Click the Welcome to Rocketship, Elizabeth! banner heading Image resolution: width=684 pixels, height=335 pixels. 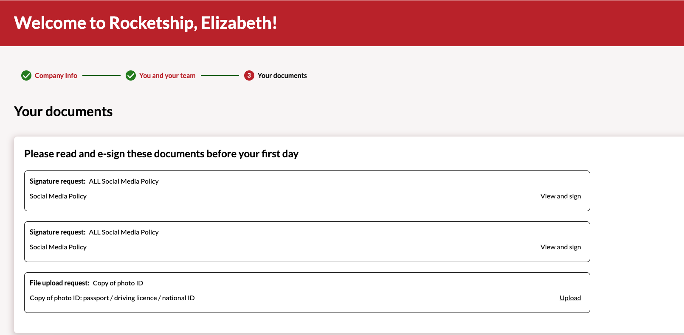(x=146, y=23)
